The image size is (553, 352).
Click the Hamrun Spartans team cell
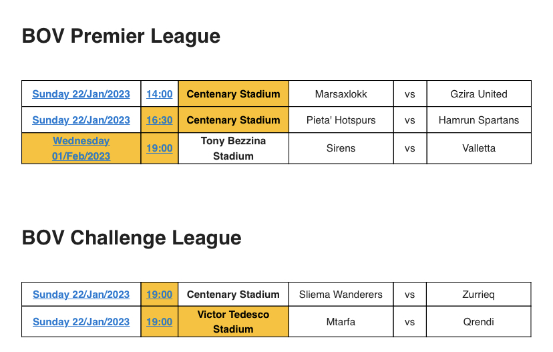coord(479,120)
